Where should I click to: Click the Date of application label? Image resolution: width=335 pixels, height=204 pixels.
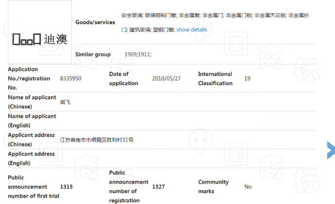[x=124, y=78]
